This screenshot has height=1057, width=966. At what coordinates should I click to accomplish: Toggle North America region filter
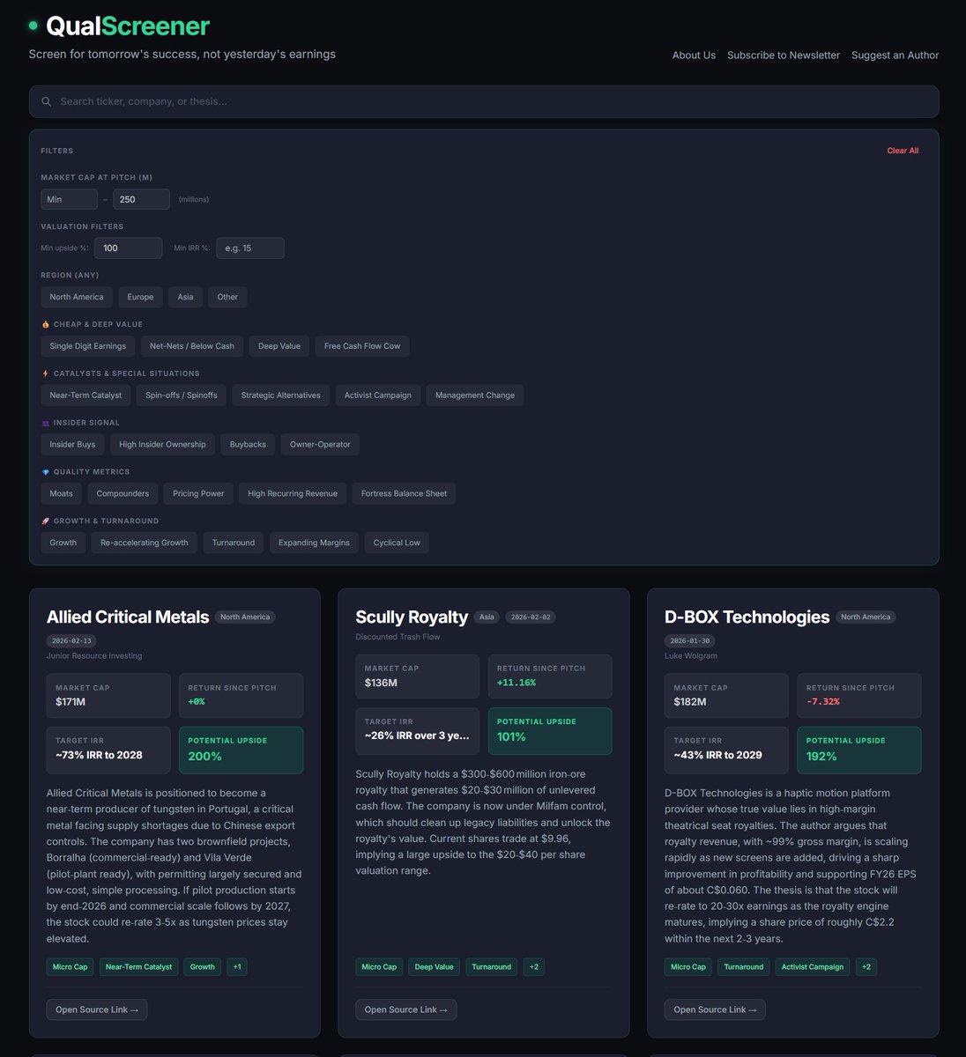coord(77,297)
